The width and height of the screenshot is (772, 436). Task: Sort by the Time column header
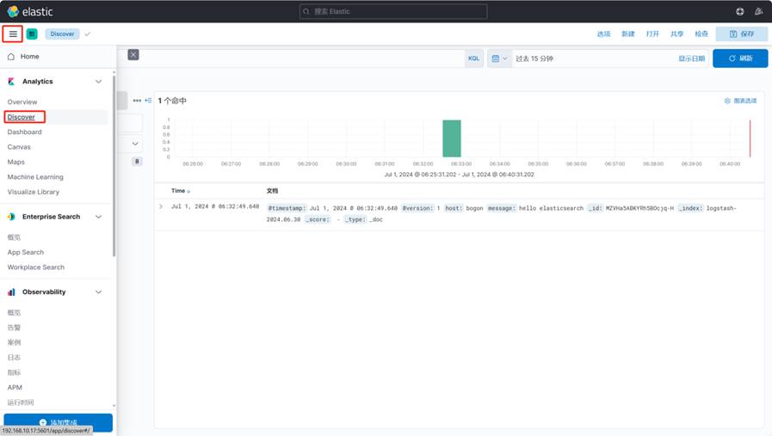(180, 191)
